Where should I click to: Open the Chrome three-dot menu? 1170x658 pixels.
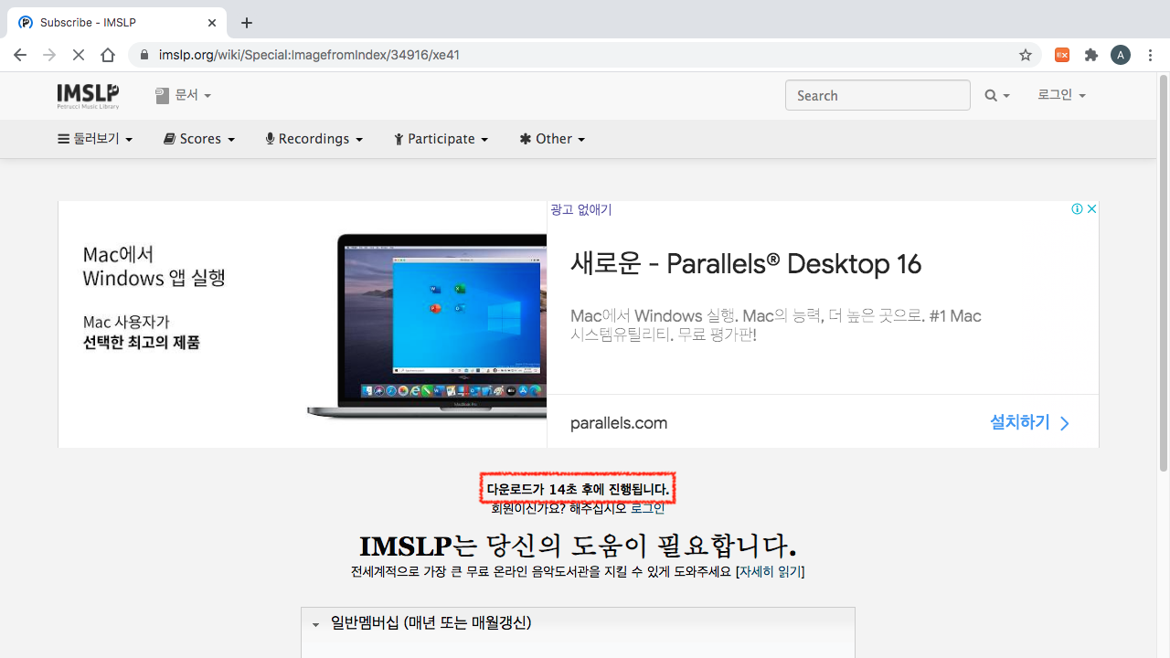click(x=1150, y=55)
